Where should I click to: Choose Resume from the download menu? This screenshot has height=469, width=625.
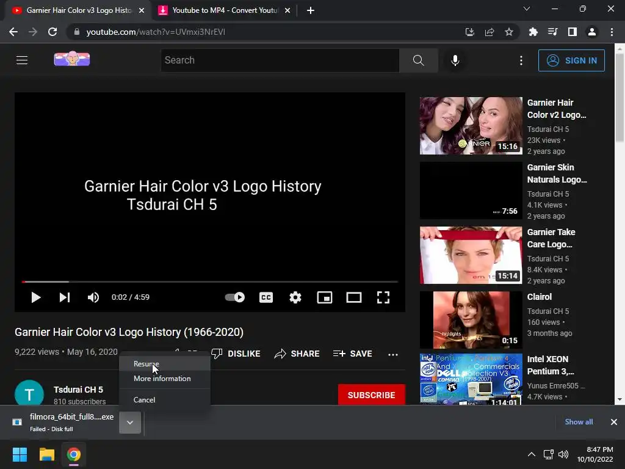point(165,364)
